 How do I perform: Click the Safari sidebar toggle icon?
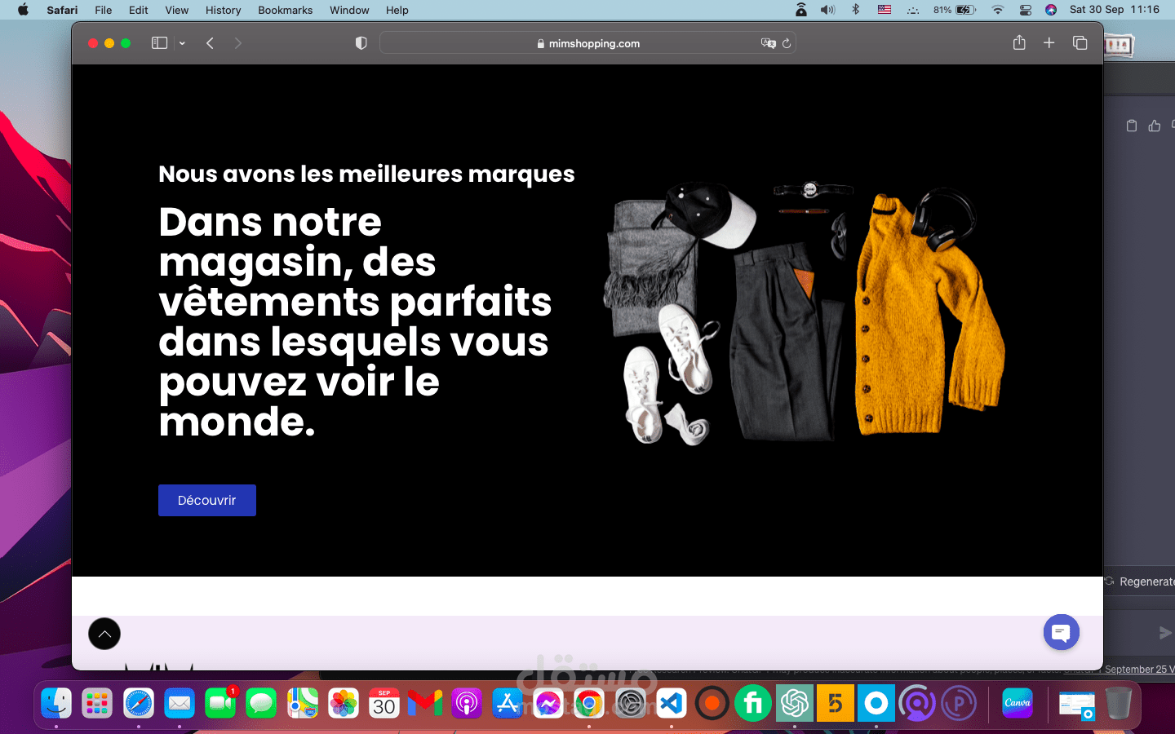point(159,43)
